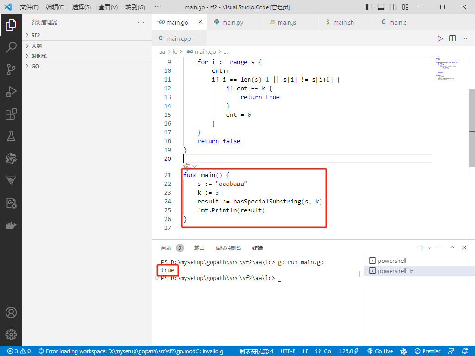Click breadcrumb main.go segment
The image size is (475, 356).
click(x=201, y=52)
